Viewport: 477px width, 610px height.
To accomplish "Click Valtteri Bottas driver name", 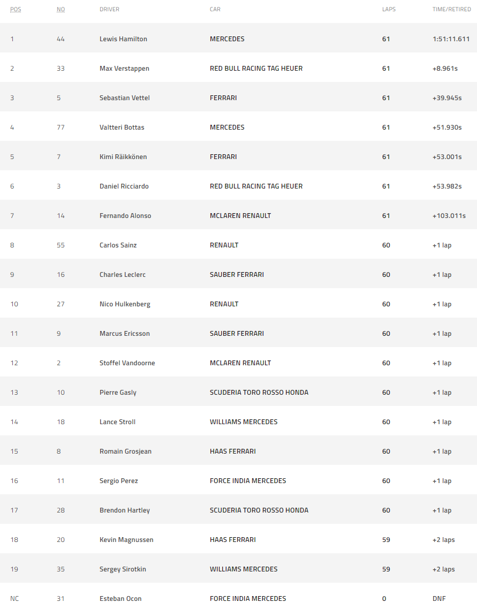I will (x=122, y=127).
